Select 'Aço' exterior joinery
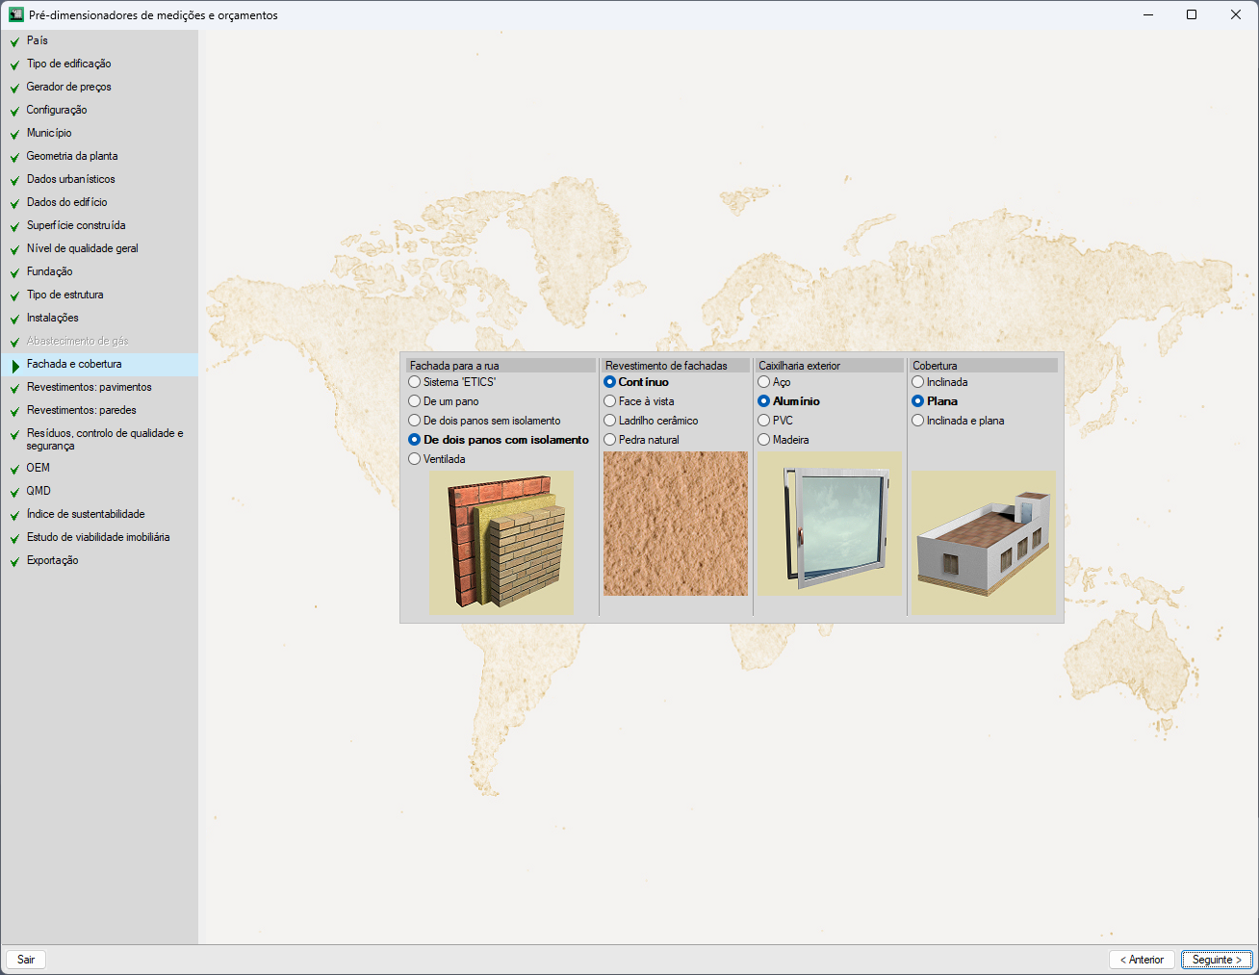Image resolution: width=1259 pixels, height=975 pixels. pos(774,382)
